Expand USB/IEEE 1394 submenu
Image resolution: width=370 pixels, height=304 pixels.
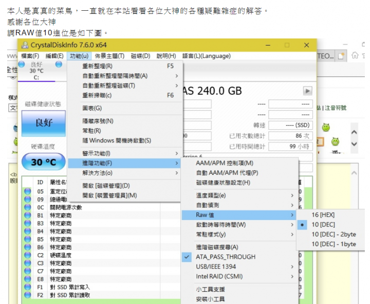pyautogui.click(x=239, y=267)
